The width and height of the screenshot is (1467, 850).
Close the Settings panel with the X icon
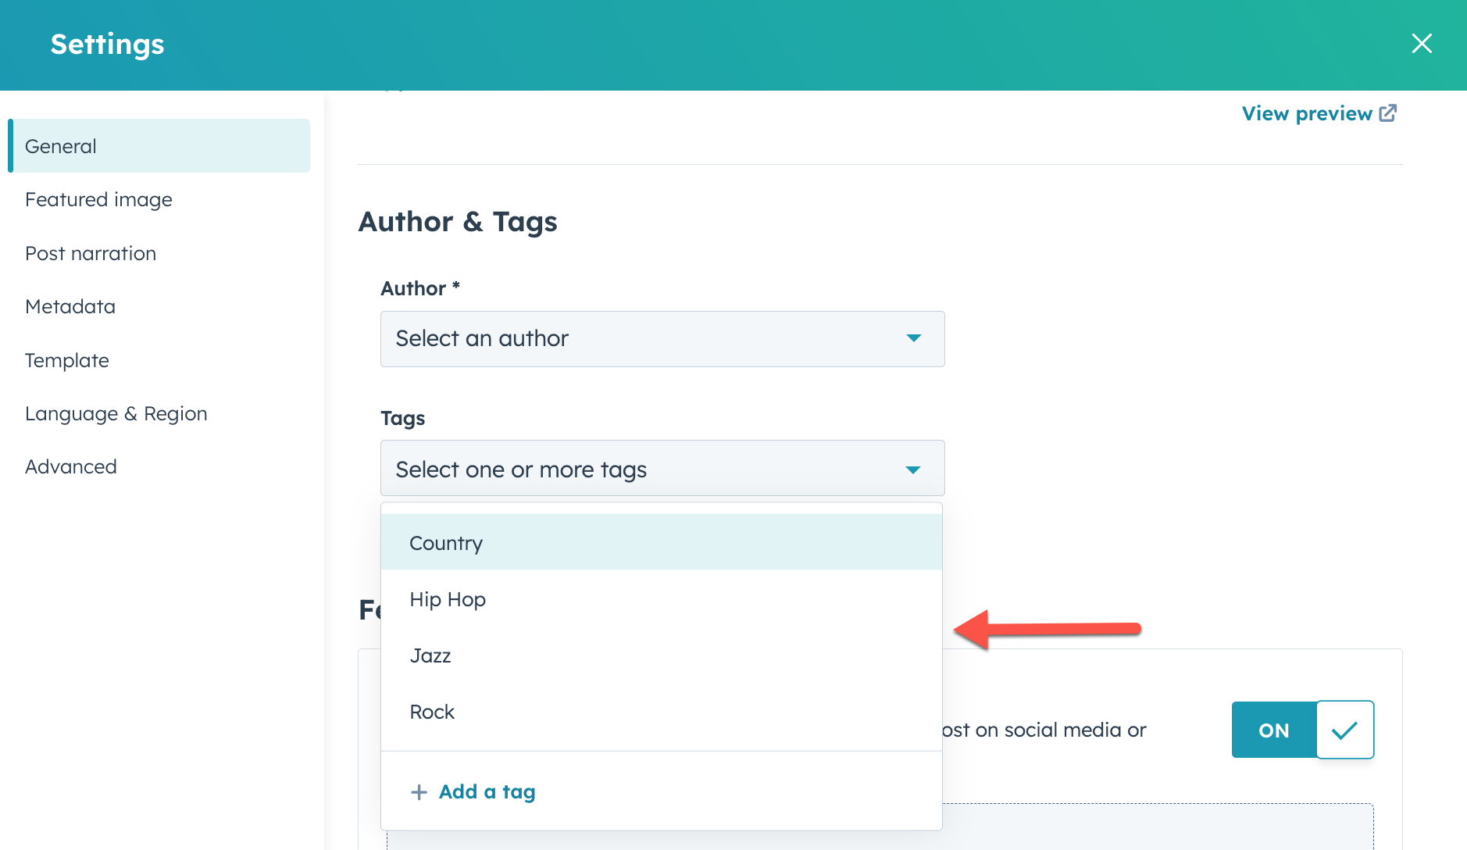point(1422,44)
